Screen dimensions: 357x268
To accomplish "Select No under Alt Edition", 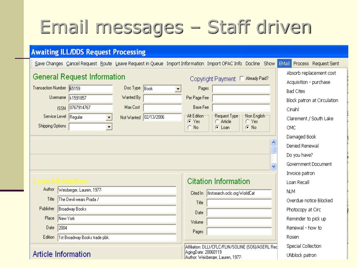I will click(x=189, y=127).
